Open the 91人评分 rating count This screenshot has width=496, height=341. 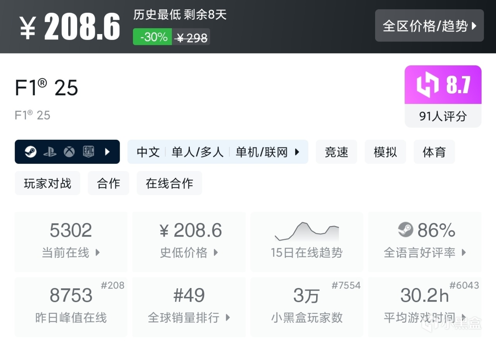443,116
